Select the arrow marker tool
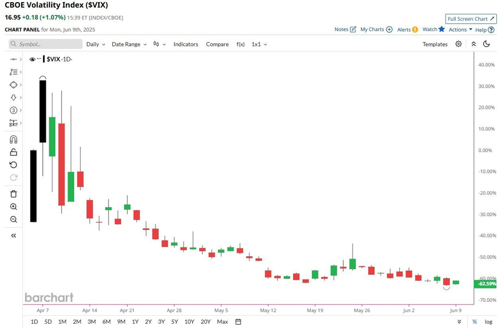 click(13, 97)
